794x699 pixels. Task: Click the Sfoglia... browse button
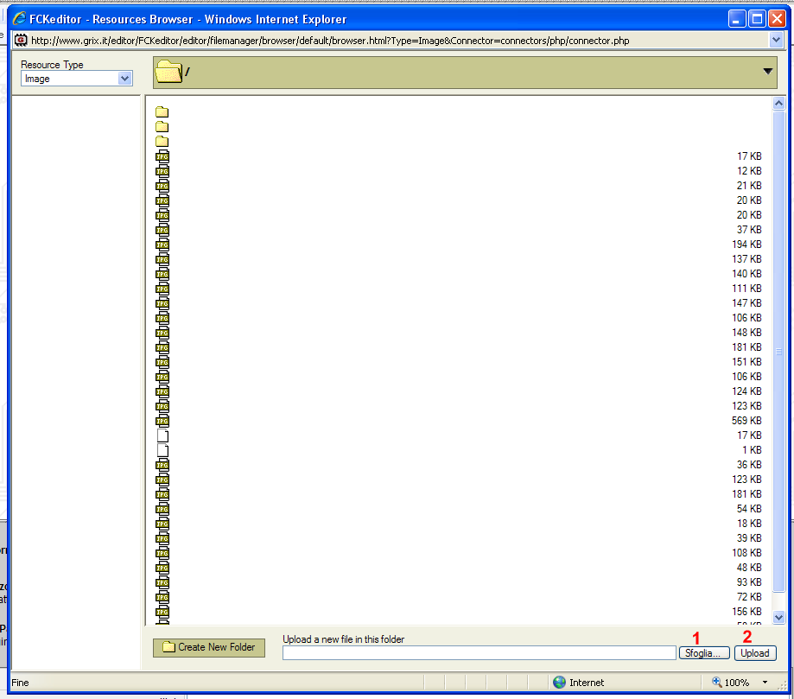704,653
